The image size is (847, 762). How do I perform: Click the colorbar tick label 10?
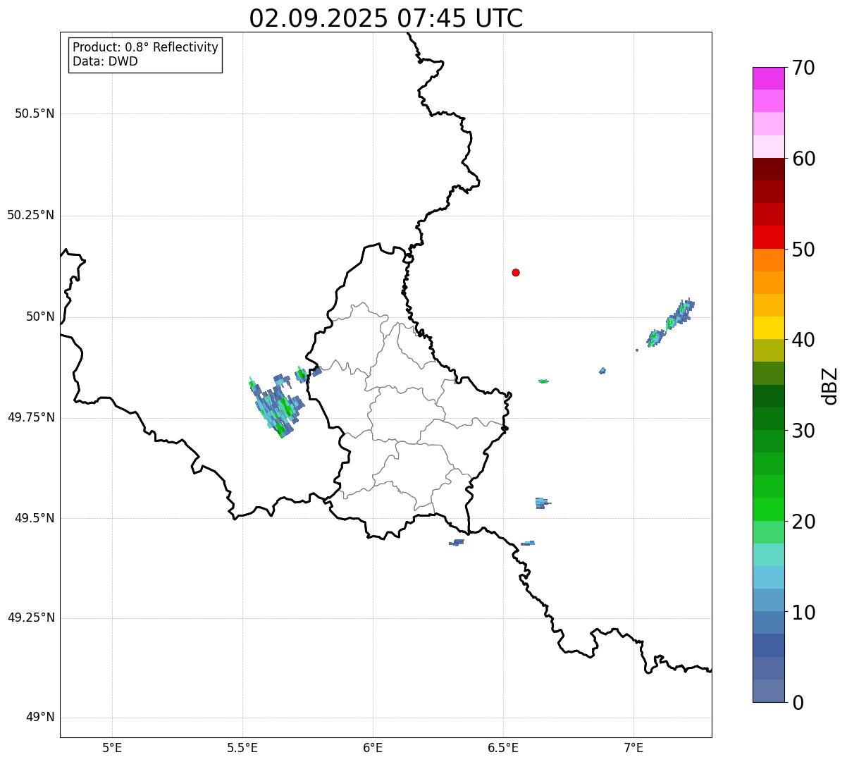[803, 613]
